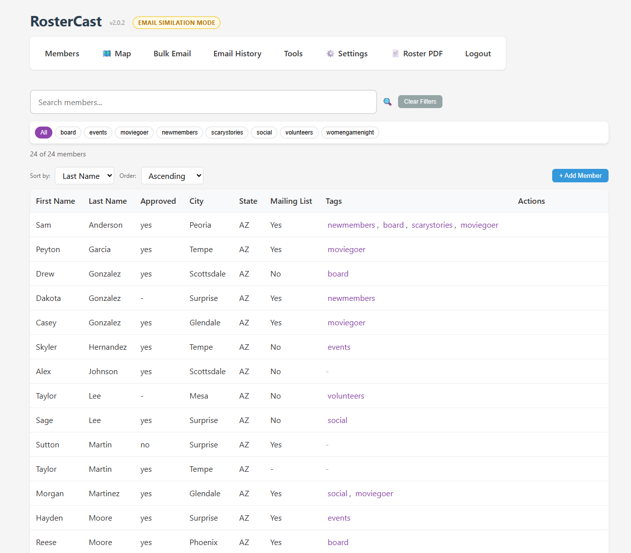Viewport: 631px width, 553px height.
Task: Filter by the womengamenight tag chip
Action: [x=350, y=133]
